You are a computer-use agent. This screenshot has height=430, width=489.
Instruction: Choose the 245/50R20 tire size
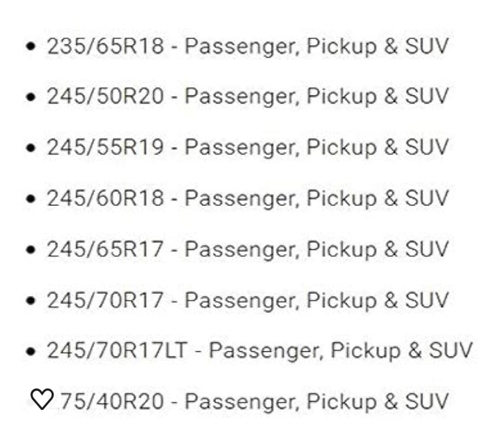pyautogui.click(x=105, y=96)
